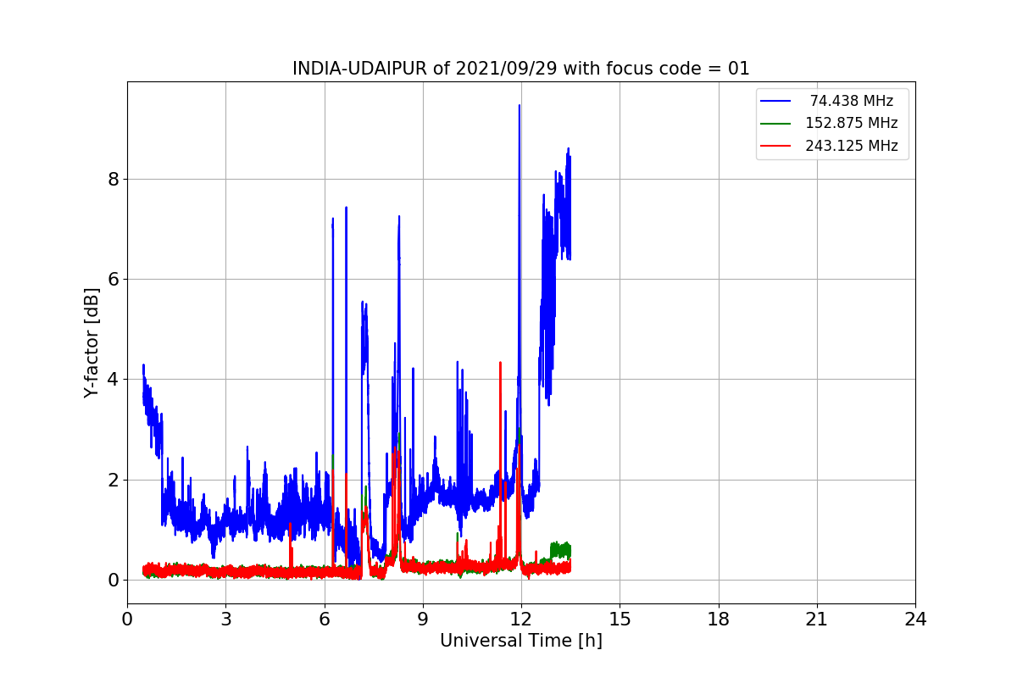This screenshot has width=1017, height=678.
Task: Click x-axis tick label 3
Action: click(x=225, y=620)
